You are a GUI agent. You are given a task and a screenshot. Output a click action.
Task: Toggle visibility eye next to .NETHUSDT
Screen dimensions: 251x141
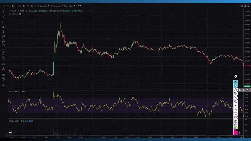[20, 14]
